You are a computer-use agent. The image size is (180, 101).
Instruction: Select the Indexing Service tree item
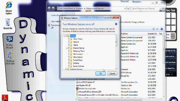(76, 69)
